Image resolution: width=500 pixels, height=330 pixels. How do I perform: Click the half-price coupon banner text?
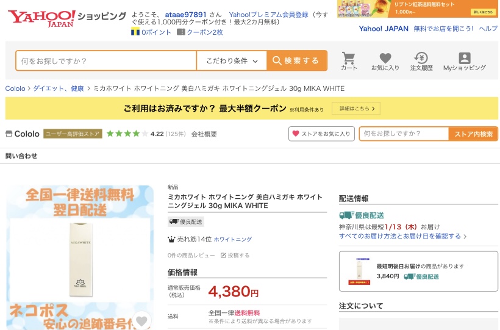[x=205, y=109]
